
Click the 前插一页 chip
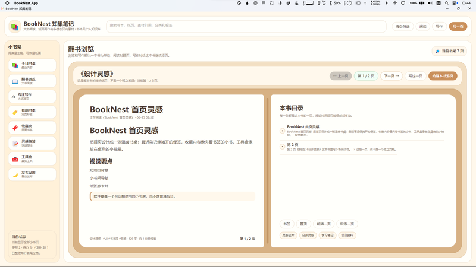click(x=324, y=224)
